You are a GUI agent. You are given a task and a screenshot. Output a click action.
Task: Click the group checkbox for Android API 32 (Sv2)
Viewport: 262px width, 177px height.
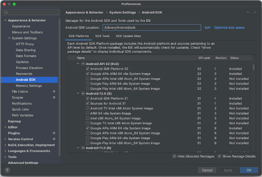pos(83,64)
